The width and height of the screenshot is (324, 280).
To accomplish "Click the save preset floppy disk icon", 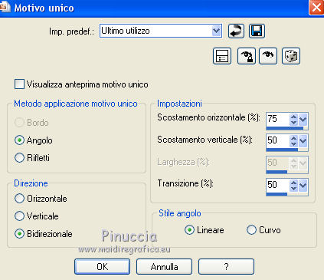I will [x=257, y=31].
